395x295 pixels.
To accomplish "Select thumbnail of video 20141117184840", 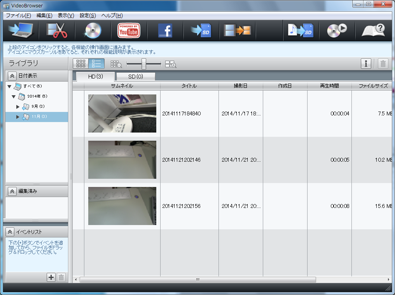I will pos(122,113).
